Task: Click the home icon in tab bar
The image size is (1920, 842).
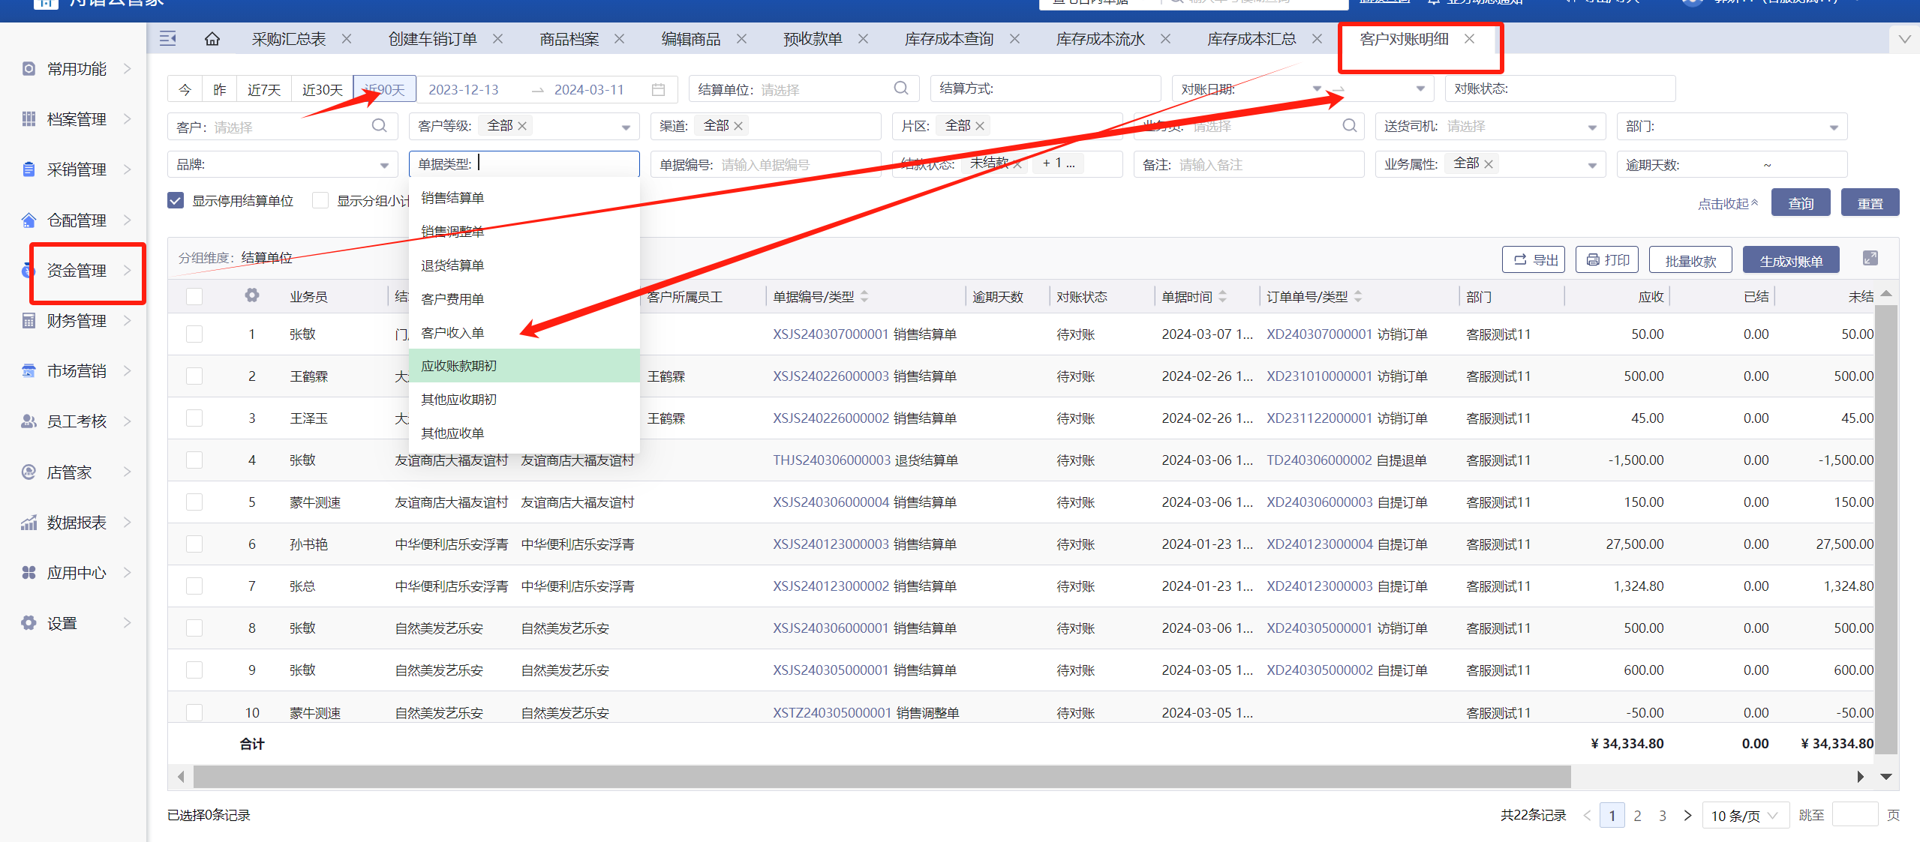Action: click(x=212, y=39)
